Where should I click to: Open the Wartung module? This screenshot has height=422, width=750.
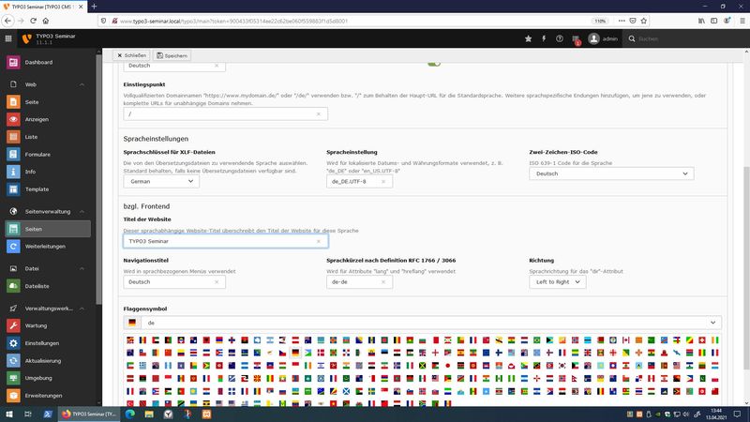48,325
